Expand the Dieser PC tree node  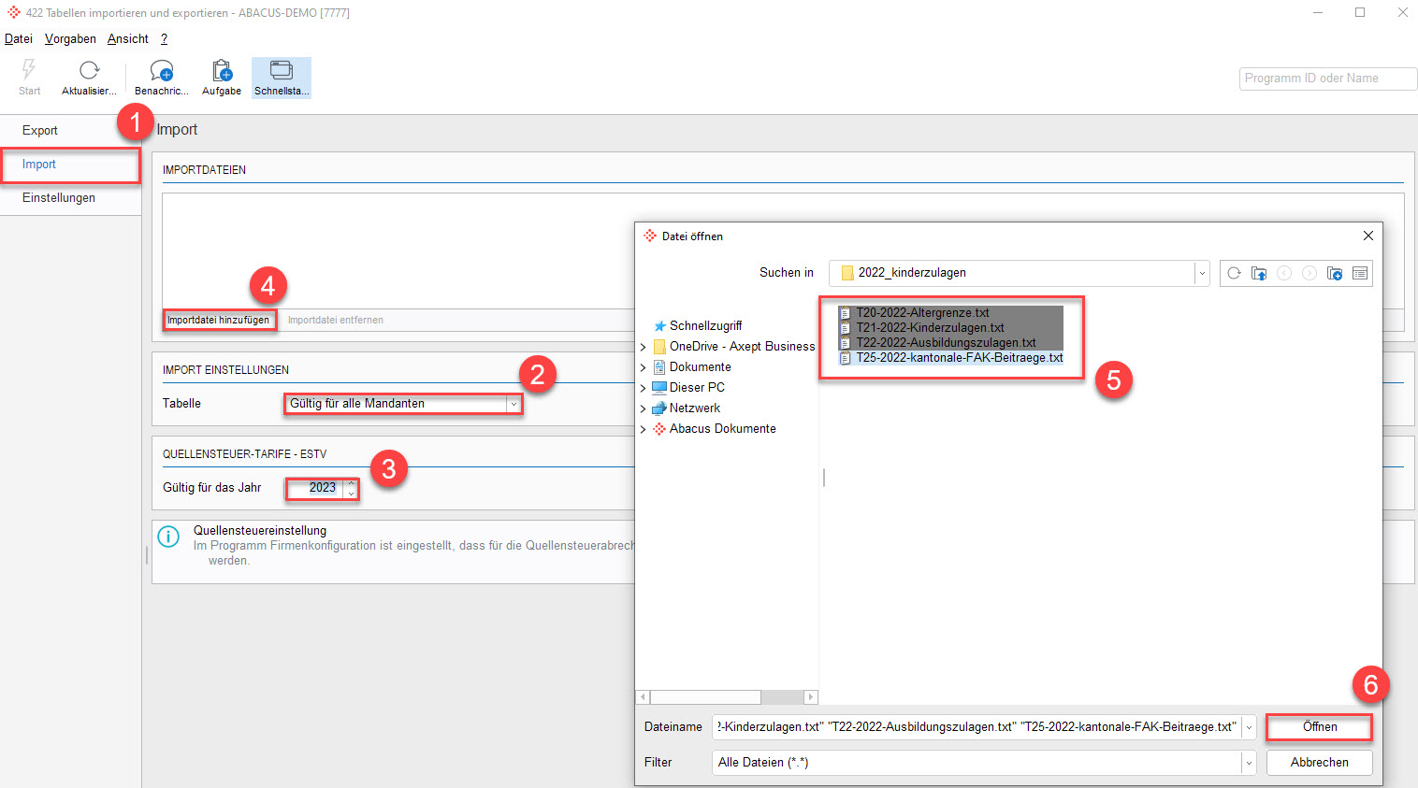coord(643,388)
